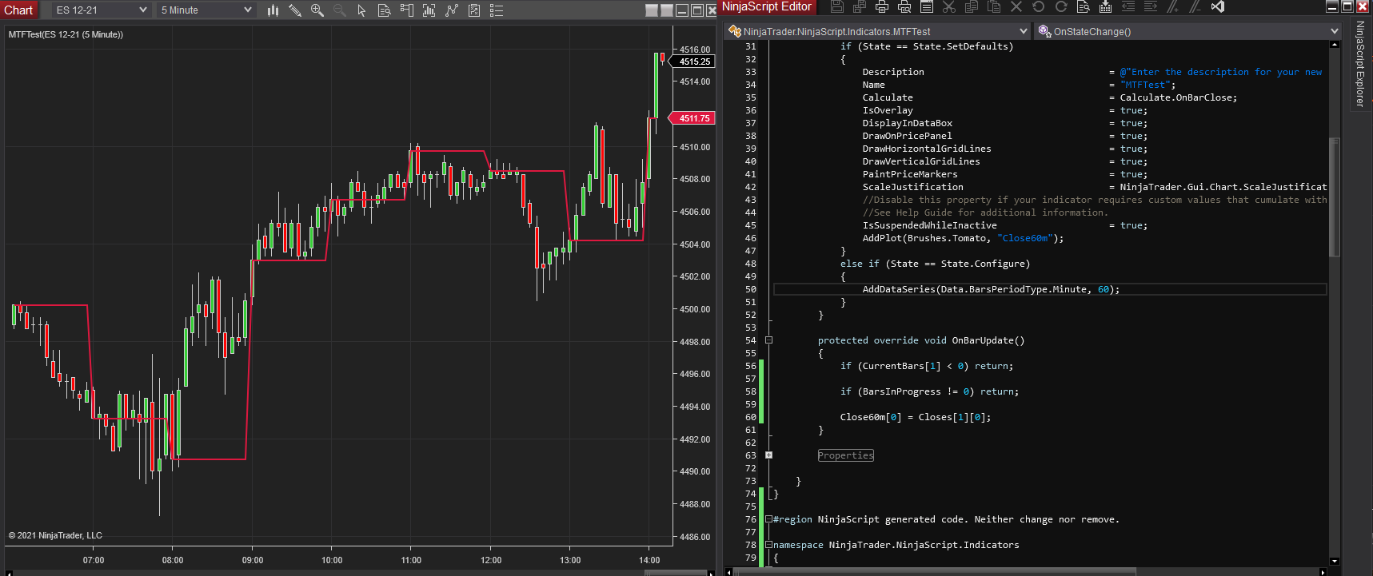Viewport: 1373px width, 576px height.
Task: Select the Zoom Out magnifier in Chart
Action: [340, 10]
